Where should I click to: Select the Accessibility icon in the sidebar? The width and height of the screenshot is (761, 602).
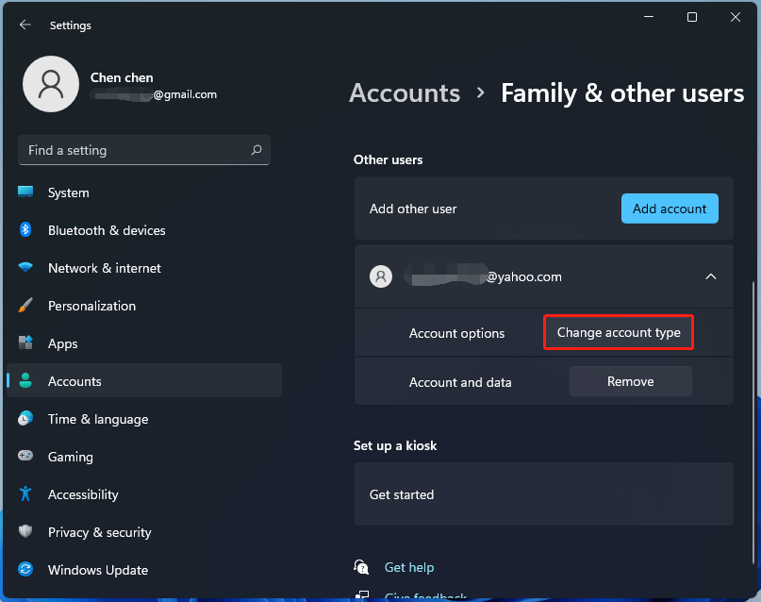(x=25, y=494)
